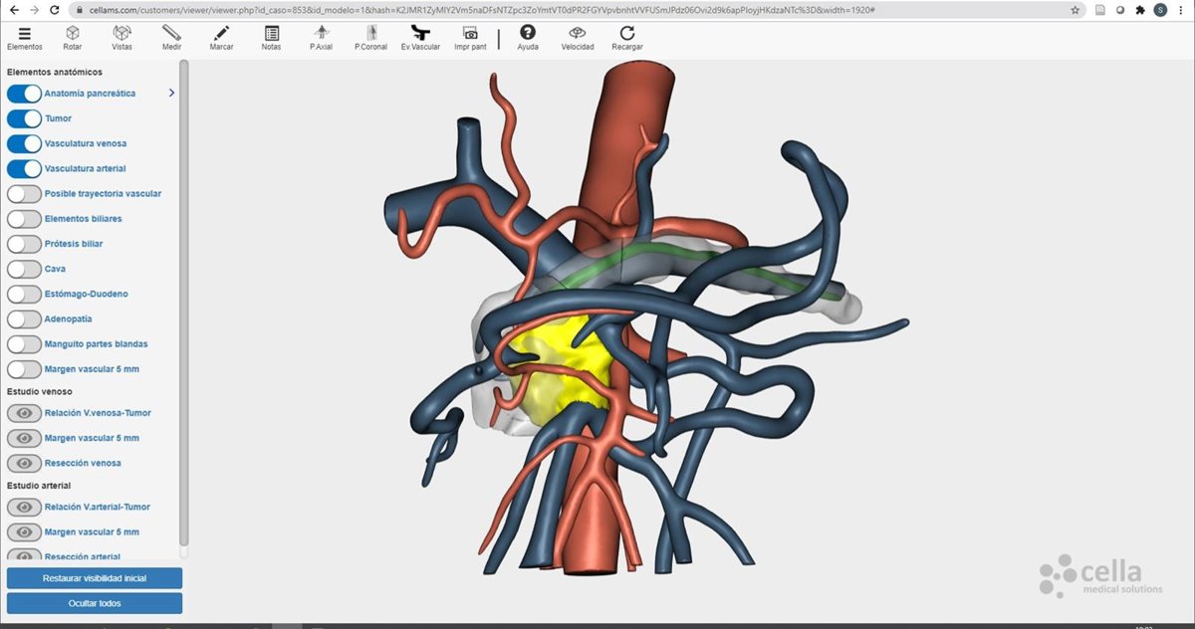
Task: Turn off the Tumor toggle
Action: coord(24,118)
